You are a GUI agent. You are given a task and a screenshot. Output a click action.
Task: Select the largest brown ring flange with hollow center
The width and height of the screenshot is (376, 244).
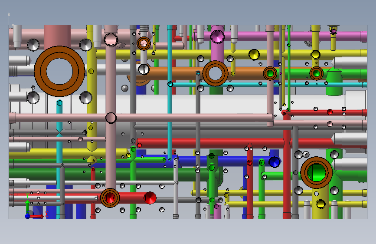(x=59, y=71)
